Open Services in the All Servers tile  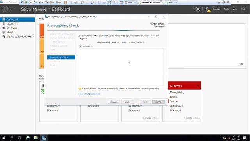tap(174, 101)
